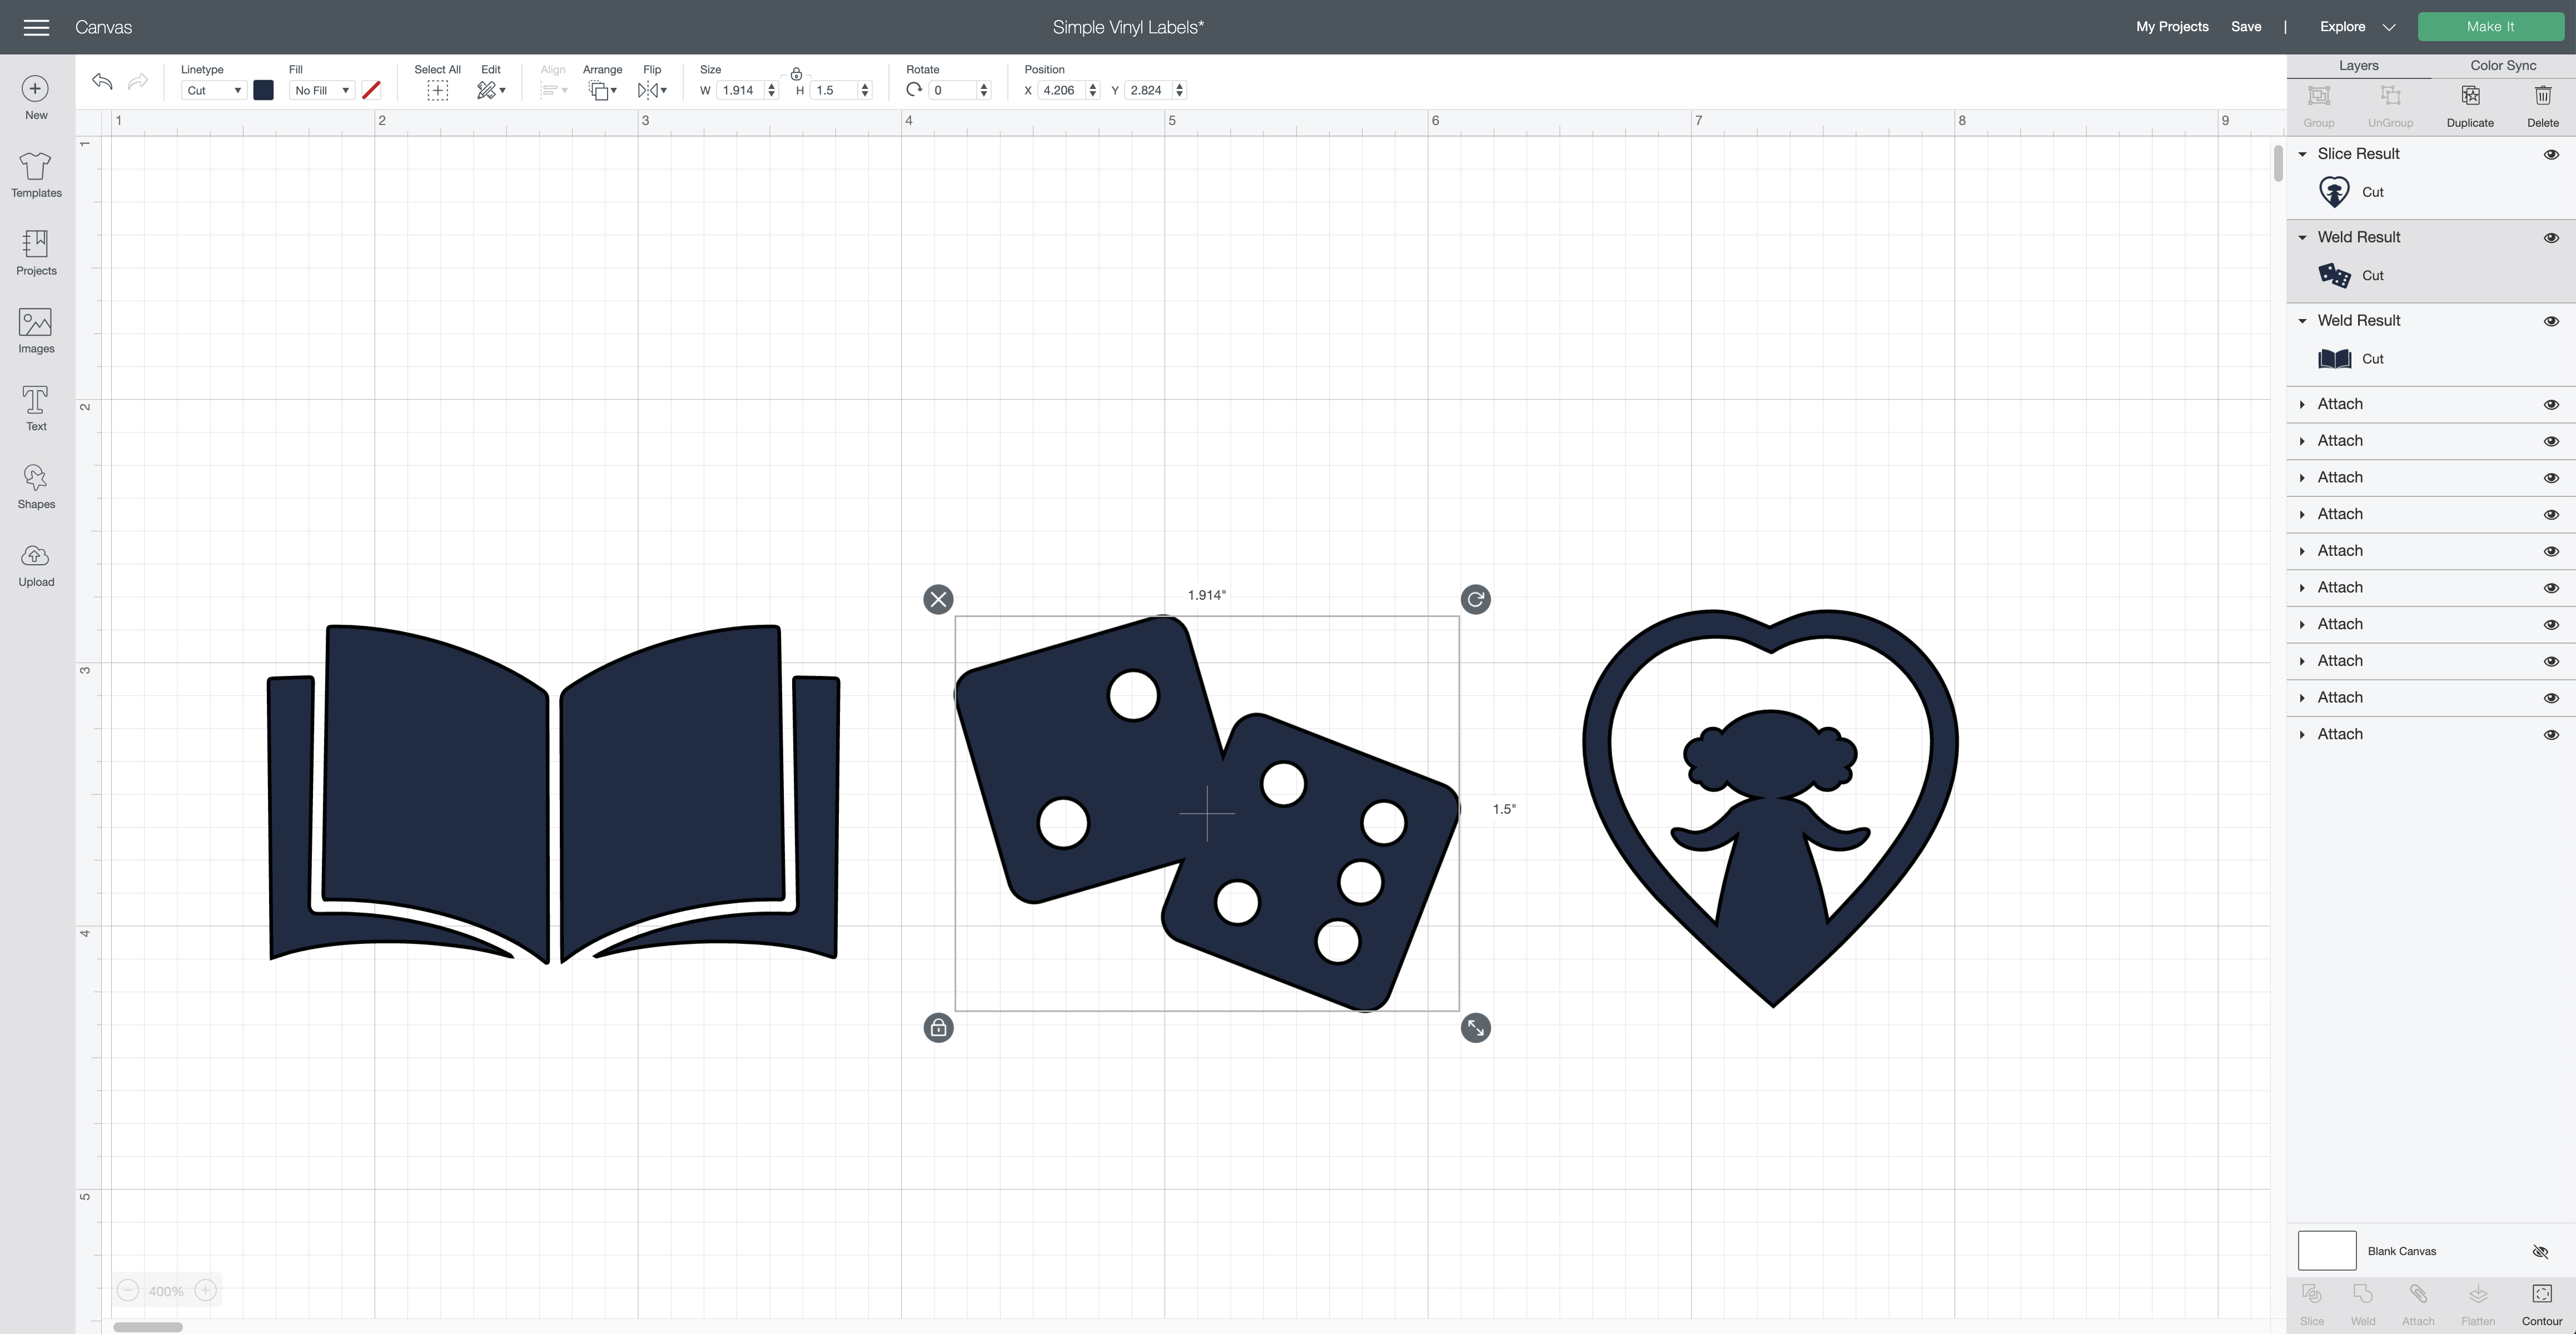Hide the Slice Result layer
The height and width of the screenshot is (1334, 2576).
point(2551,154)
